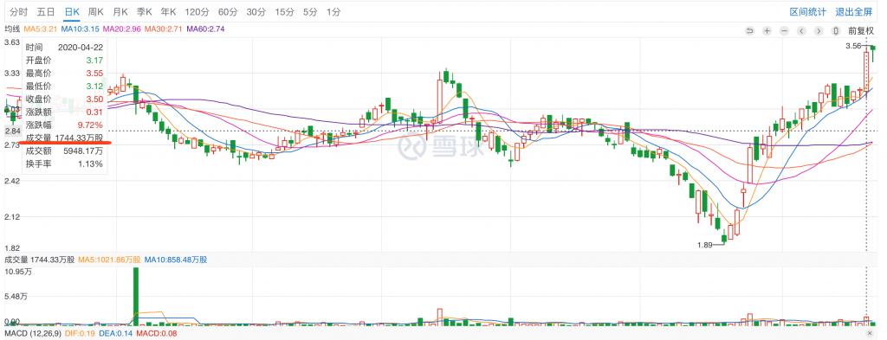Select the 月K monthly tab
This screenshot has height=340, width=887.
tap(120, 12)
